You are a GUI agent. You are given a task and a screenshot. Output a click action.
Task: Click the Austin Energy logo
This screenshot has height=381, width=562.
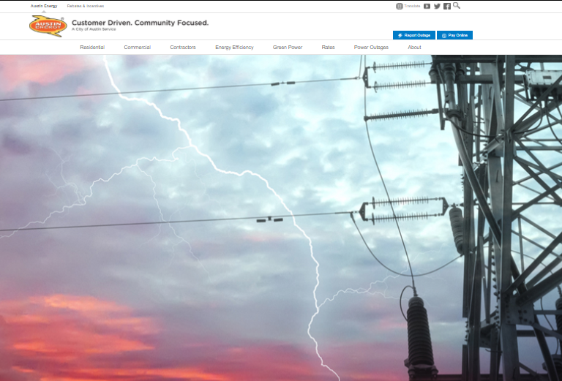pos(48,26)
